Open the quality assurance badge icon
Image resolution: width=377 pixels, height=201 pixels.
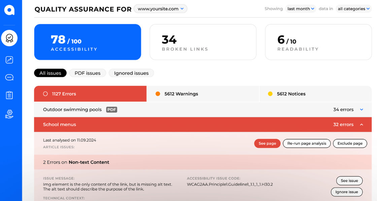(x=9, y=38)
